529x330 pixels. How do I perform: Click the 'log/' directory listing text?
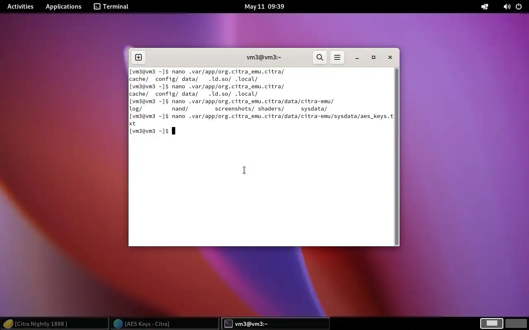(136, 109)
